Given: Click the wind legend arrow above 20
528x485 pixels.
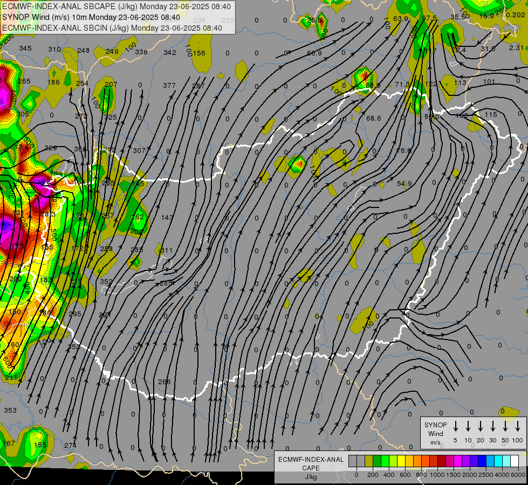Looking at the screenshot, I should tap(480, 426).
